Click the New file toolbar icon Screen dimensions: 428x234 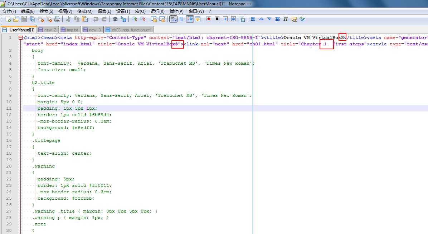(x=8, y=19)
